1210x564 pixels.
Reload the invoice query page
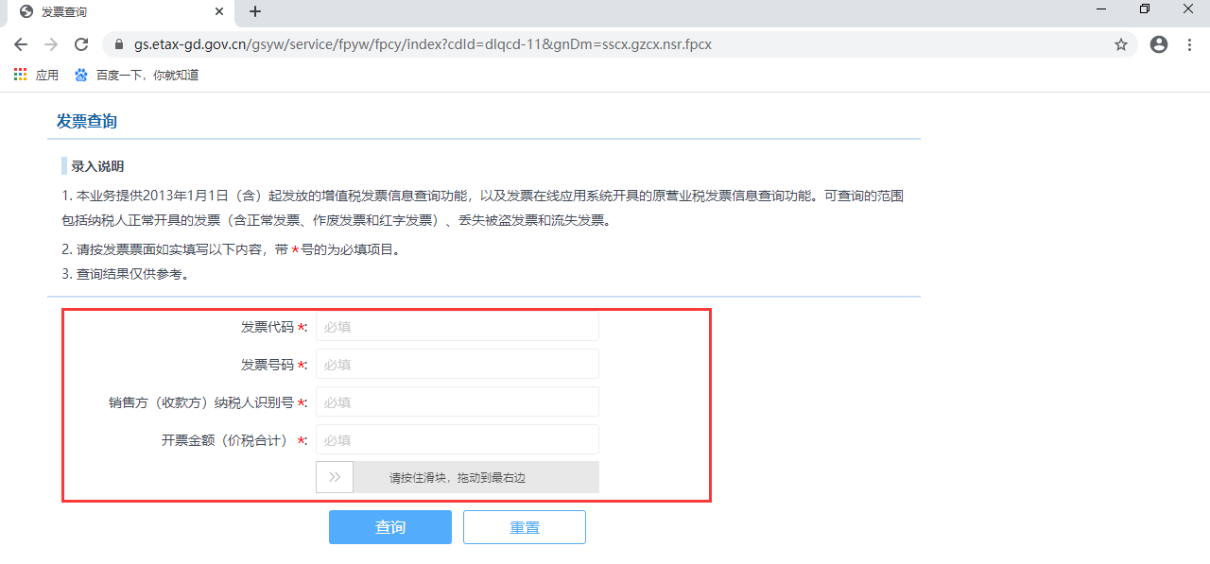81,44
